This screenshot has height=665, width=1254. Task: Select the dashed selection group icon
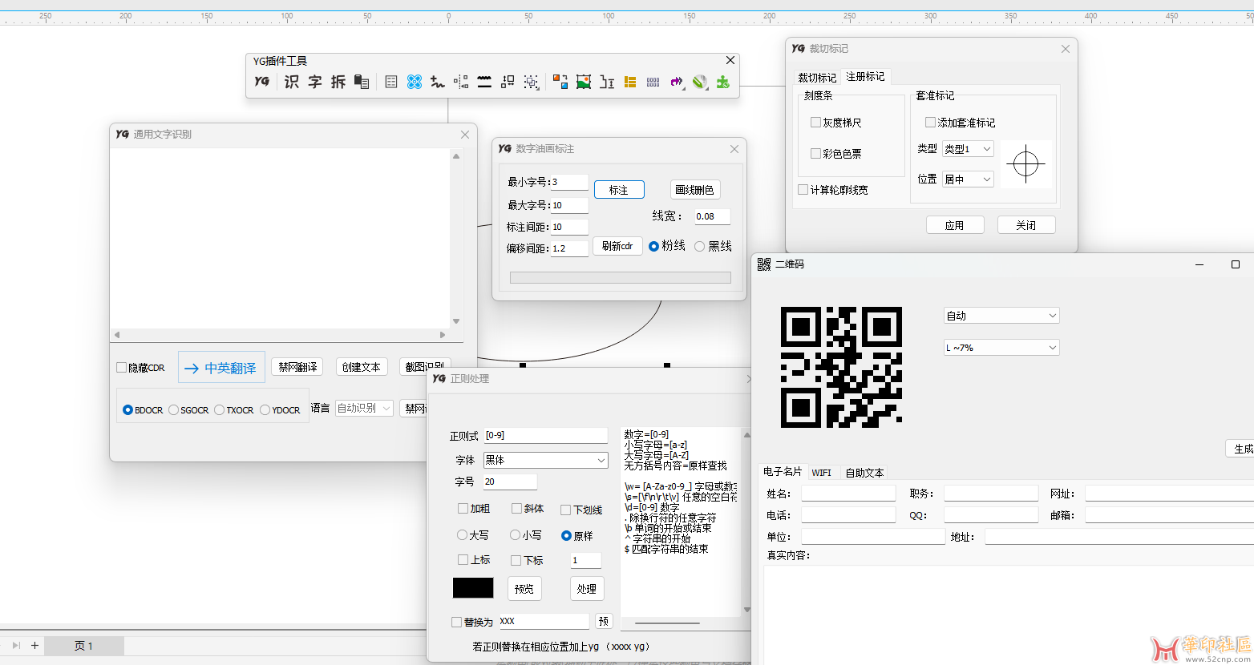coord(531,82)
